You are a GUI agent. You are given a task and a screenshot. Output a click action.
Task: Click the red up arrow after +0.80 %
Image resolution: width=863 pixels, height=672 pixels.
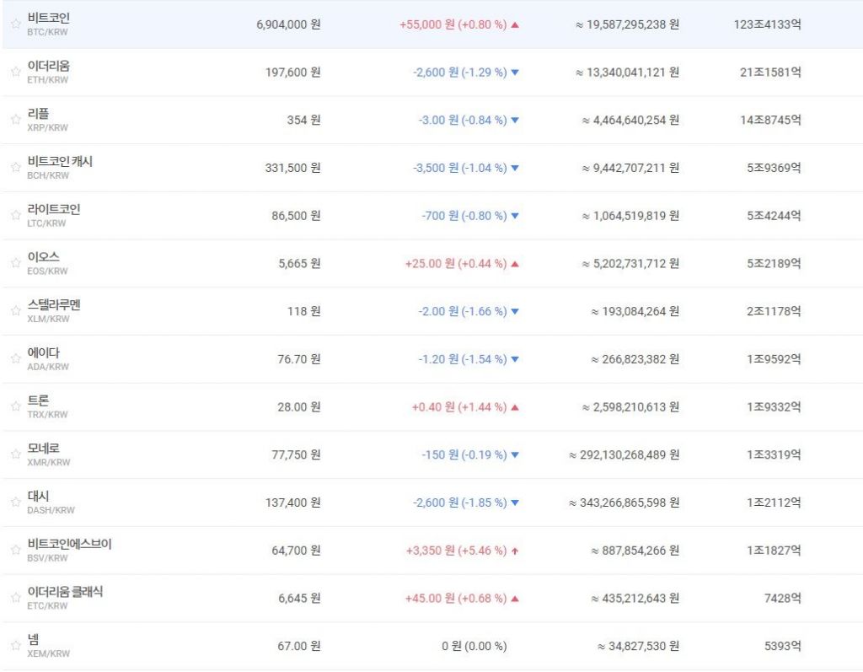515,25
